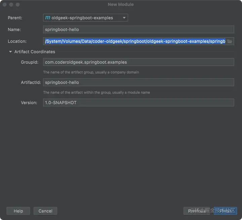Image resolution: width=242 pixels, height=220 pixels.
Task: Click the Name input field
Action: (x=138, y=30)
